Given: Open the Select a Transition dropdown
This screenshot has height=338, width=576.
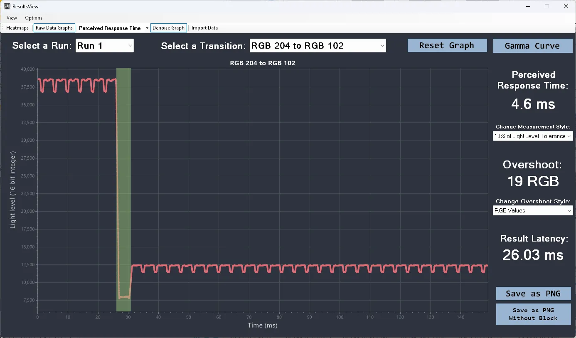Looking at the screenshot, I should point(318,46).
